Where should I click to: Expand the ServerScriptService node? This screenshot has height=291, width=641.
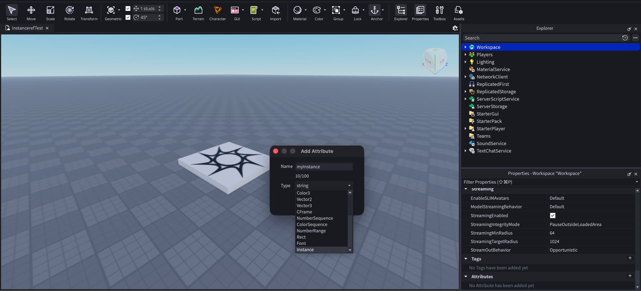[465, 99]
